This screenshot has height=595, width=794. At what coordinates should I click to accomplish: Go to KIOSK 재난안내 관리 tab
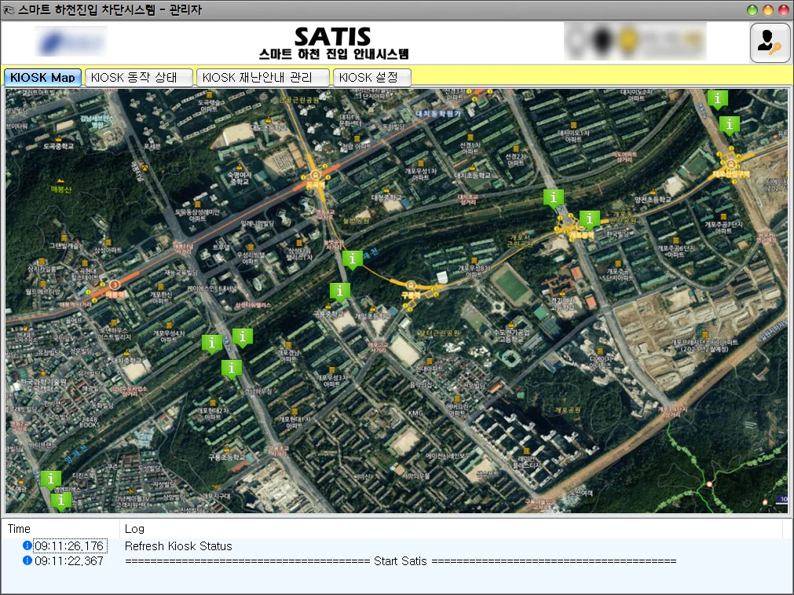(264, 78)
